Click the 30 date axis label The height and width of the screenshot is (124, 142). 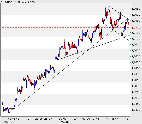point(60,119)
